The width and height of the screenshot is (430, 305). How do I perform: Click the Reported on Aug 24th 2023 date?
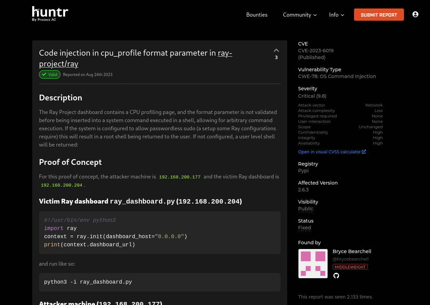[88, 75]
